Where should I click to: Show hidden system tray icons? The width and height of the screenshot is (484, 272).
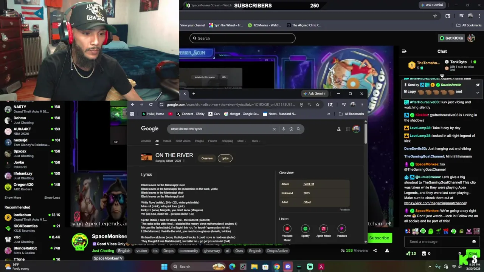(430, 267)
